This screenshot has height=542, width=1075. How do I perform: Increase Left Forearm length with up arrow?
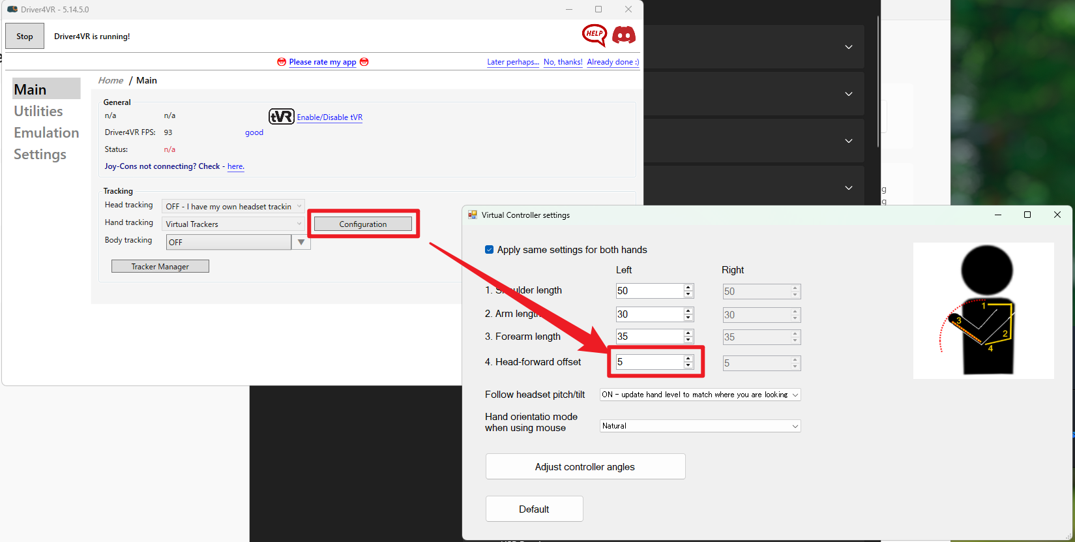(x=688, y=333)
